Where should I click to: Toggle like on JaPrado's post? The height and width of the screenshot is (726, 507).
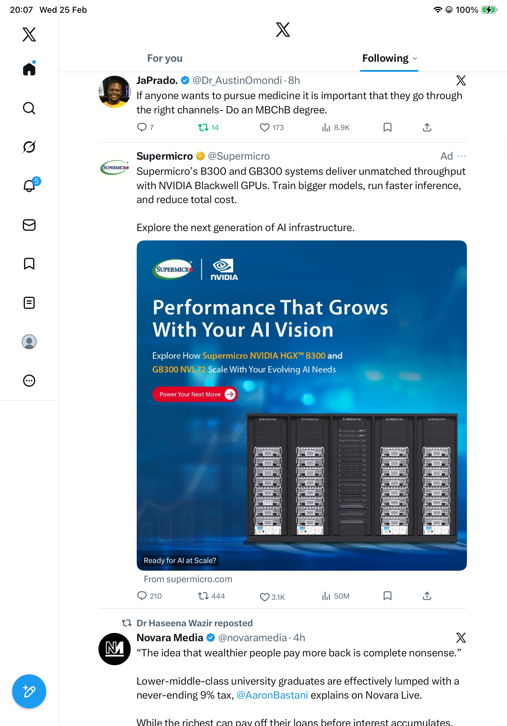264,127
